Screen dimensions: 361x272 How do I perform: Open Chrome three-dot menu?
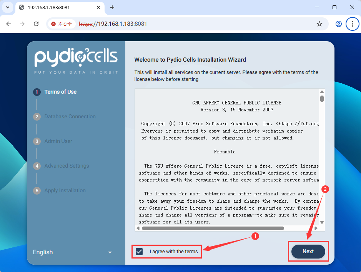point(352,24)
